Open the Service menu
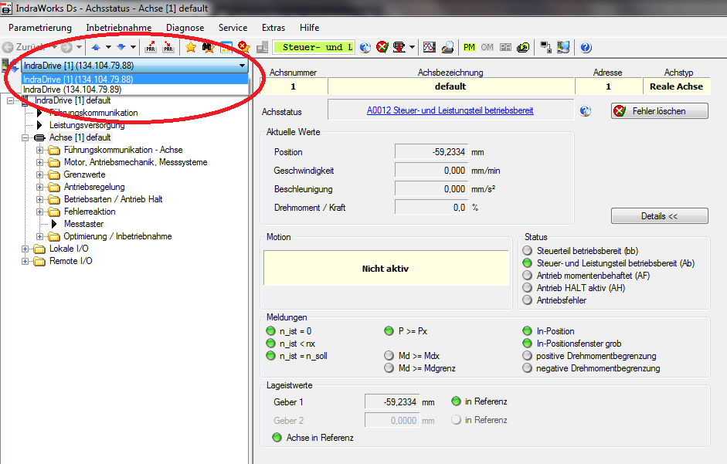Image resolution: width=727 pixels, height=464 pixels. coord(233,28)
